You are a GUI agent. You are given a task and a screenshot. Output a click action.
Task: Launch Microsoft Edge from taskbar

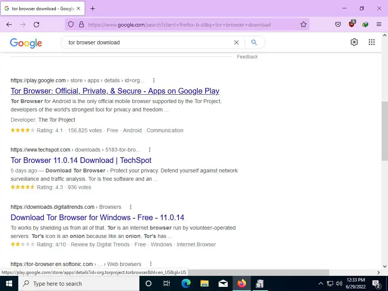[x=186, y=283]
